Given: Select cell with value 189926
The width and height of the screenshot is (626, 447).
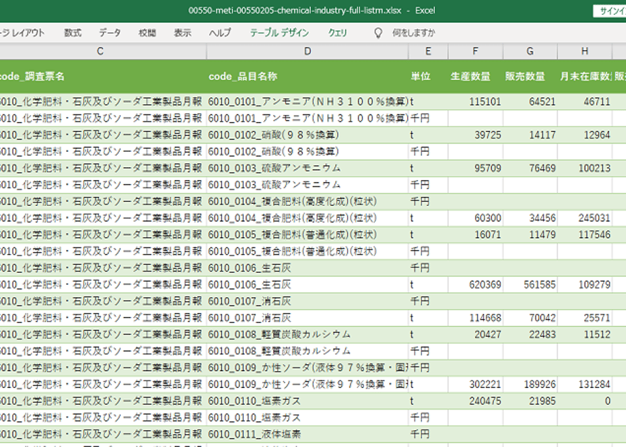Looking at the screenshot, I should click(x=530, y=384).
